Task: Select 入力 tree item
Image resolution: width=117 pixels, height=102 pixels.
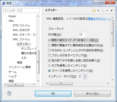Action: 24,58
